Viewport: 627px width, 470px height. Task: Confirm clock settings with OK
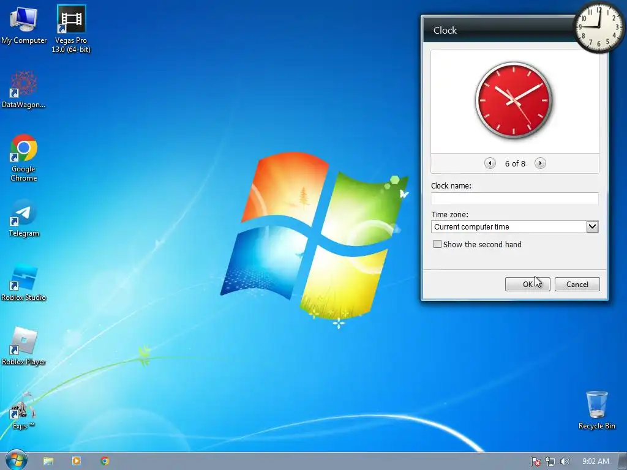[x=527, y=284]
